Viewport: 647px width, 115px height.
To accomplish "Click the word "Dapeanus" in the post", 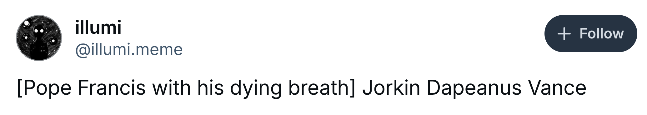I will [474, 88].
